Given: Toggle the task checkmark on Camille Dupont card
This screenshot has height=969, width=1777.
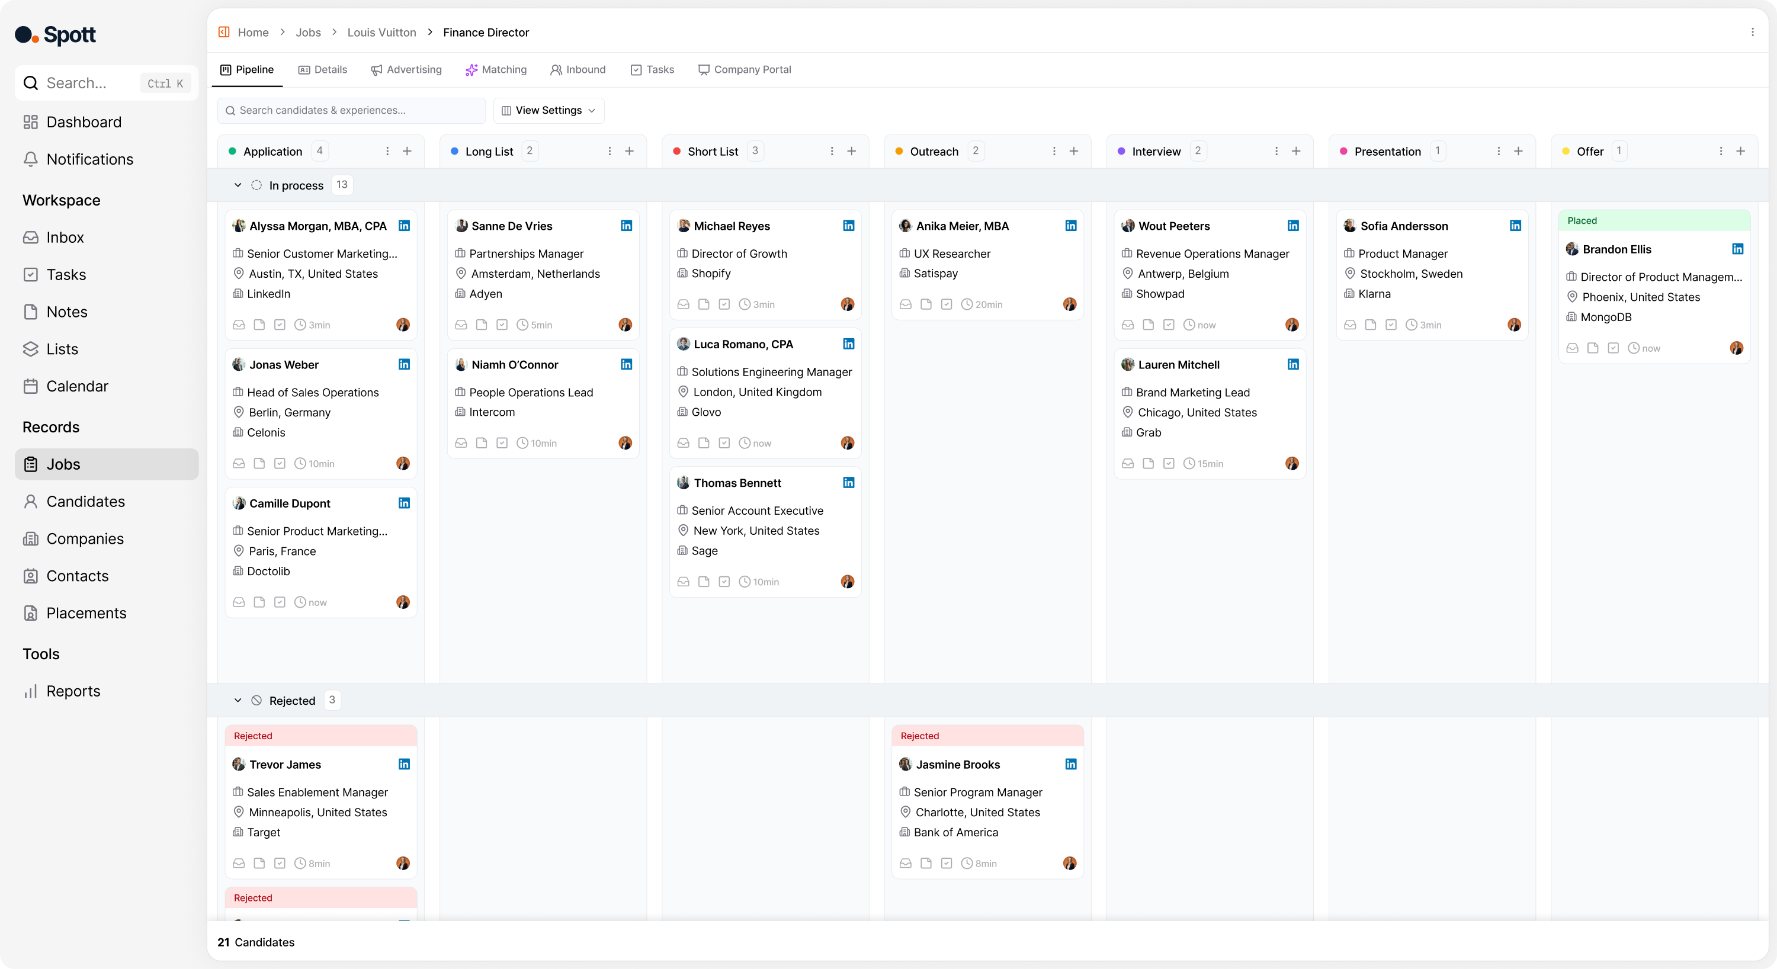Looking at the screenshot, I should (x=280, y=601).
